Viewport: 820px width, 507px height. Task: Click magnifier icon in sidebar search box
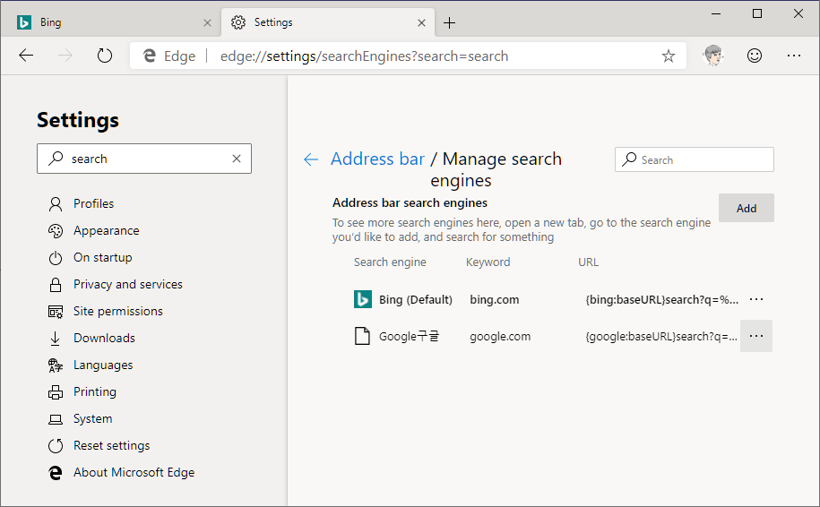[x=56, y=159]
